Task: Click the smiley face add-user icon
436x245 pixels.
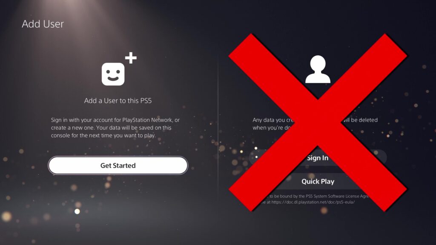Action: [113, 74]
